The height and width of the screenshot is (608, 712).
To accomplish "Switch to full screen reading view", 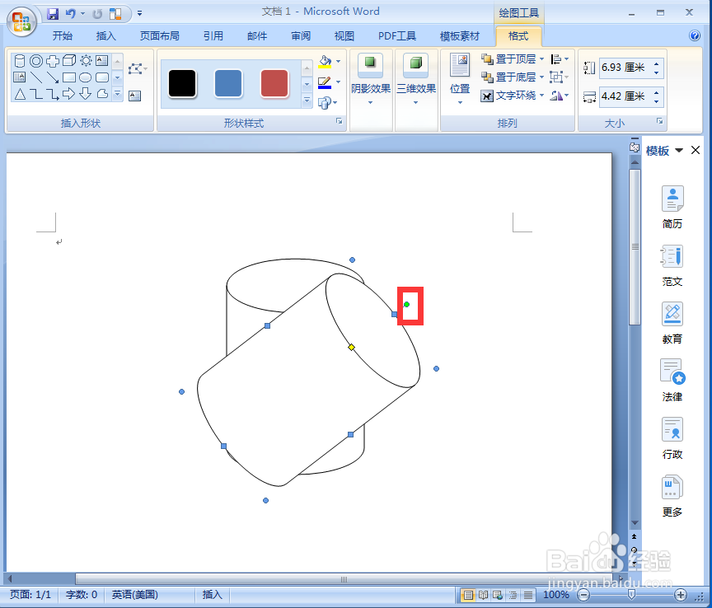I will (x=483, y=595).
